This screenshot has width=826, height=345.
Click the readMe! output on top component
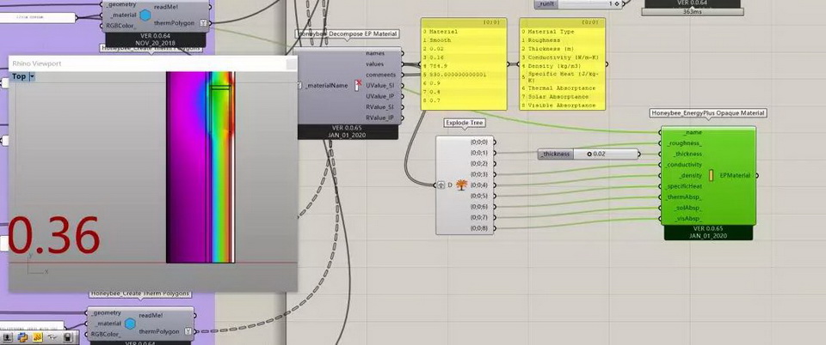click(166, 6)
